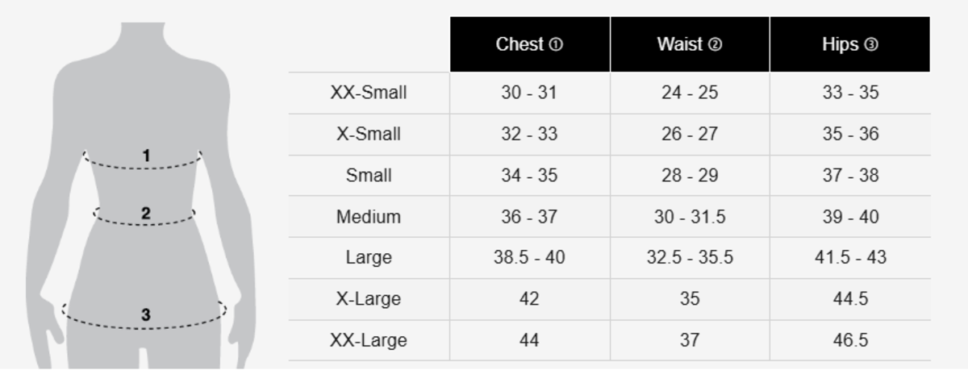Viewport: 968px width, 370px height.
Task: Select the X-Small size row label
Action: (x=368, y=134)
